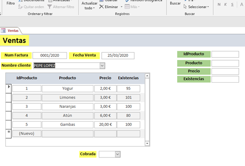This screenshot has height=166, width=245.
Task: Click the IdProducto column header
Action: click(27, 78)
